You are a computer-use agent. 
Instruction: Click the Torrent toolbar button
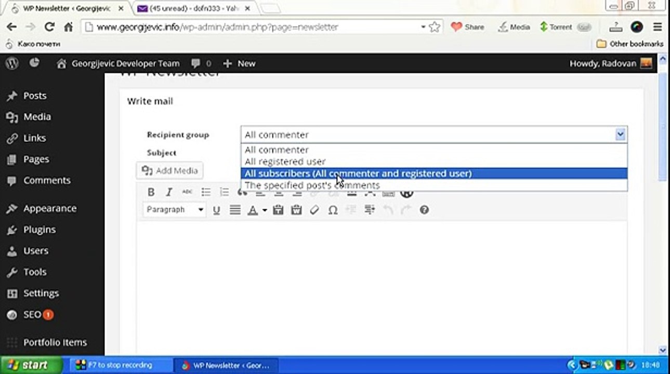pos(566,27)
